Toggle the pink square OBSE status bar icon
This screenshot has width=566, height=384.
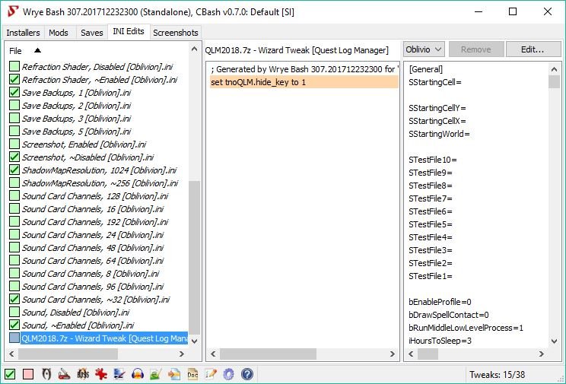pyautogui.click(x=28, y=374)
